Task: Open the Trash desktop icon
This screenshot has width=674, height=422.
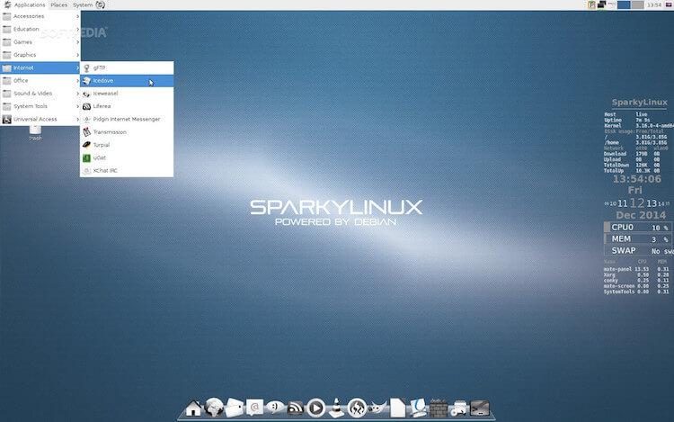Action: tap(35, 133)
